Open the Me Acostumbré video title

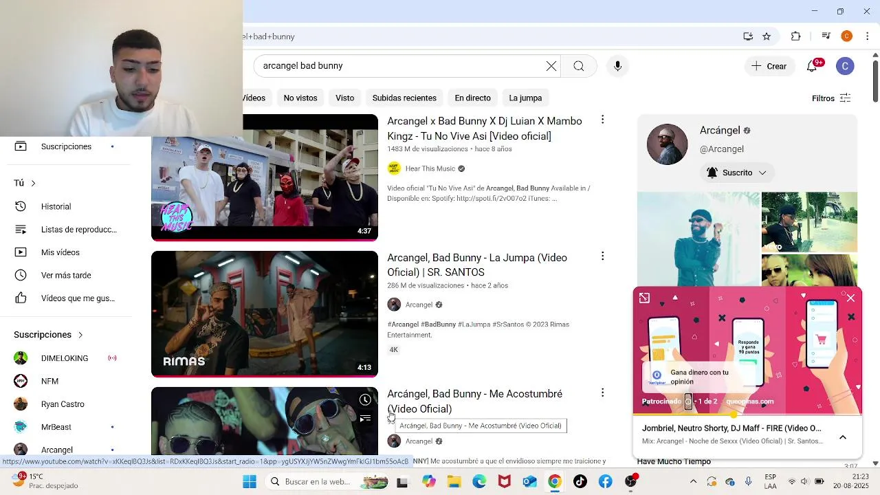pyautogui.click(x=474, y=401)
